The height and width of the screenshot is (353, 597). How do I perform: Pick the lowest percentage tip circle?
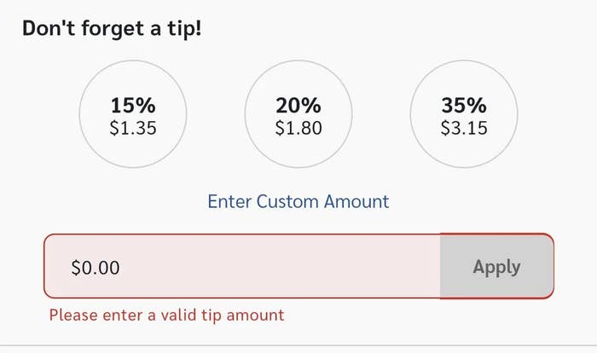coord(133,117)
